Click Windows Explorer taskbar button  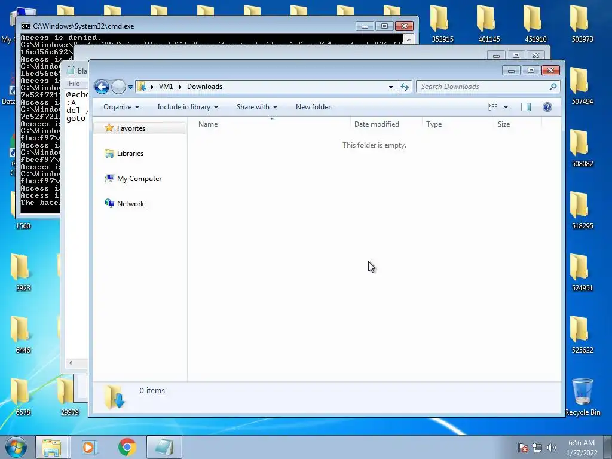tap(51, 447)
